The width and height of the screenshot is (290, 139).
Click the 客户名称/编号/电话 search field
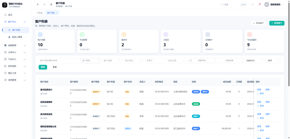pos(59,60)
